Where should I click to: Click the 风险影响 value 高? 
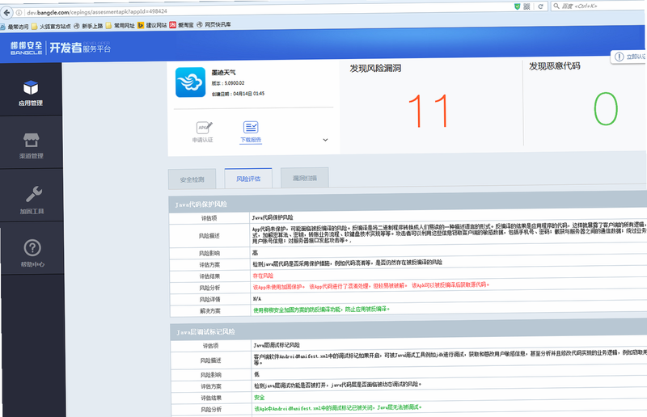click(255, 253)
